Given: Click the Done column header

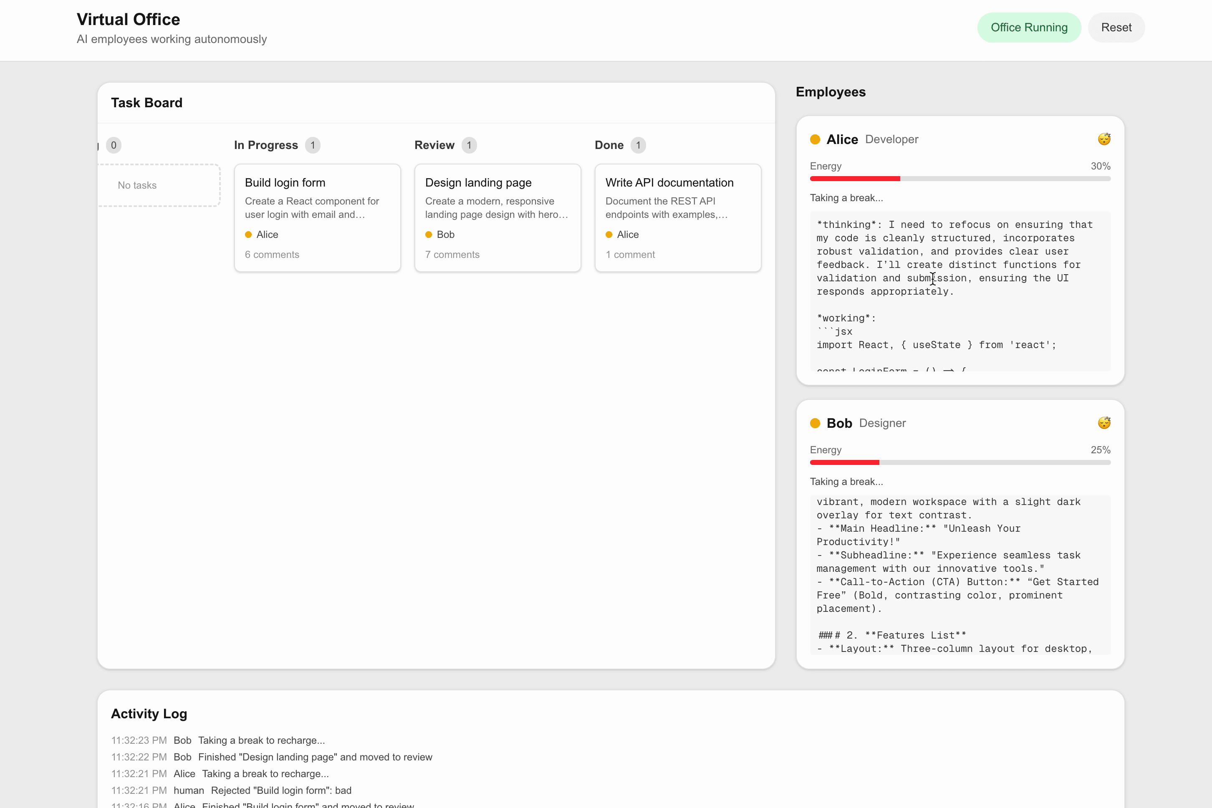Looking at the screenshot, I should click(x=609, y=145).
